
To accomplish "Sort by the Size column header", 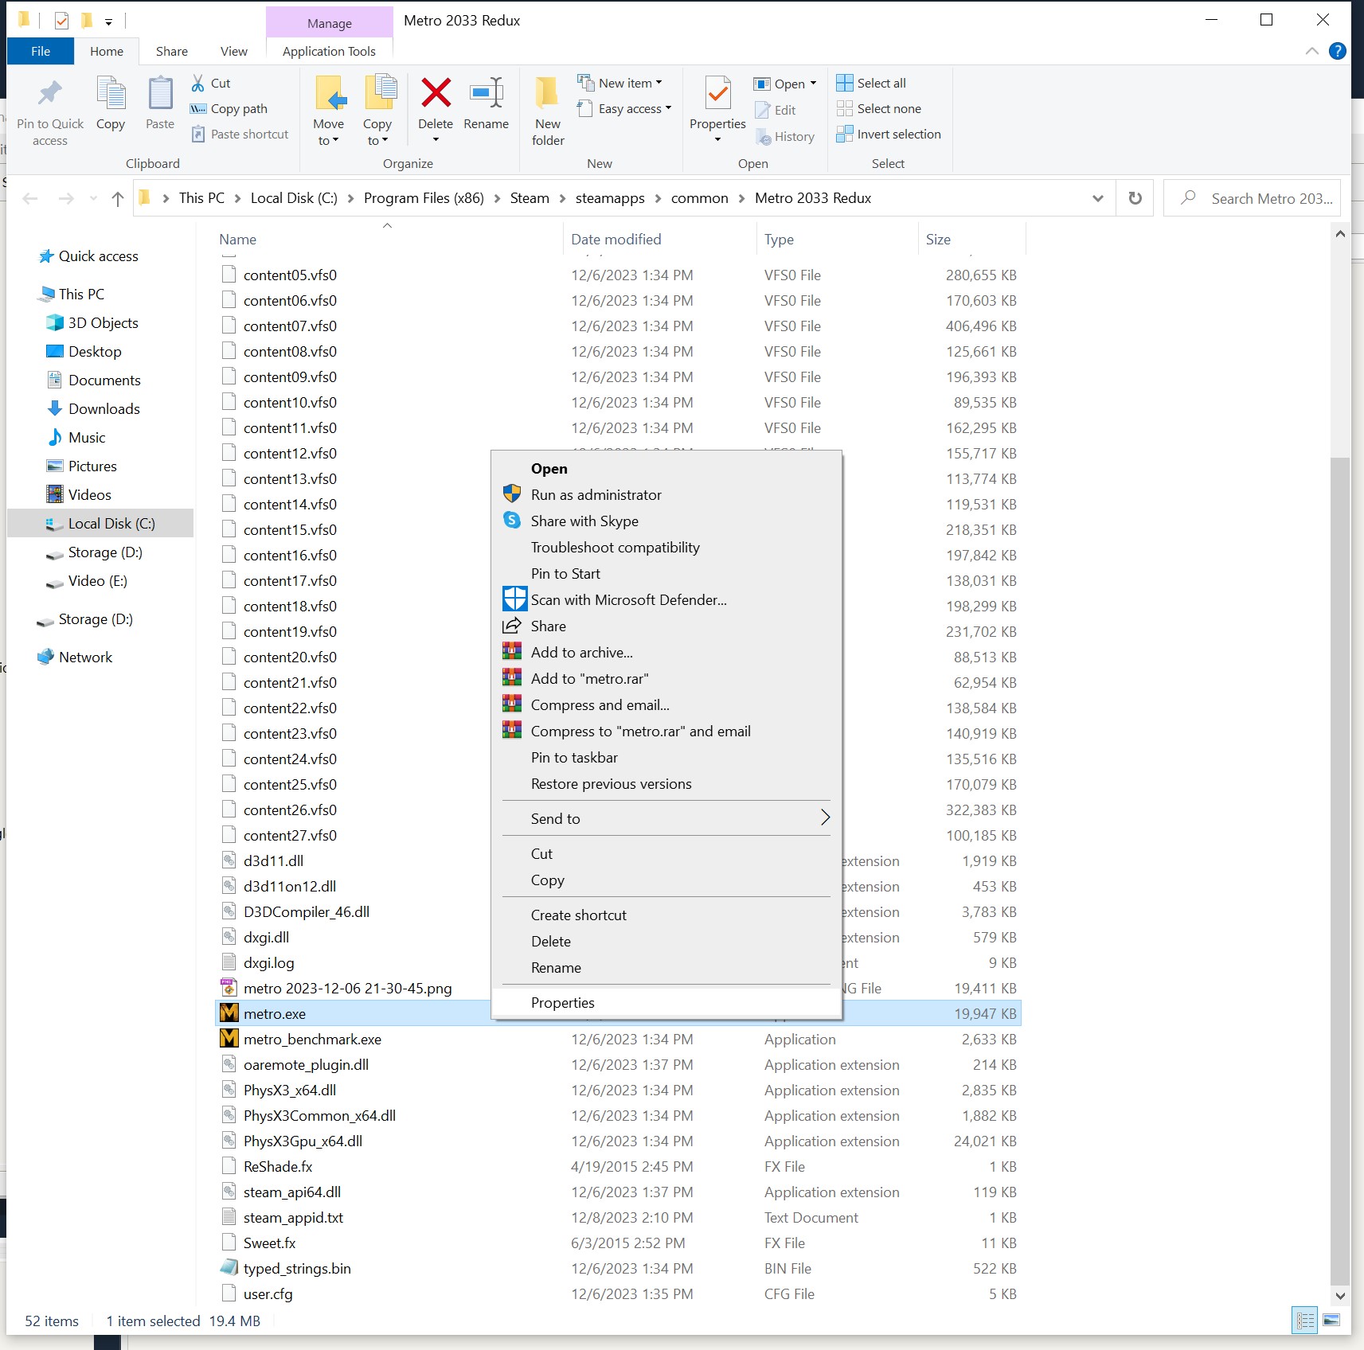I will click(971, 239).
